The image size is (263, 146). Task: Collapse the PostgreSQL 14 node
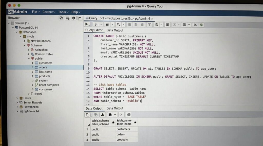13,28
